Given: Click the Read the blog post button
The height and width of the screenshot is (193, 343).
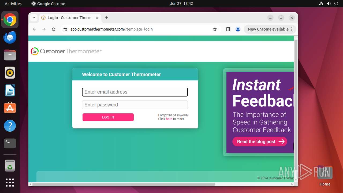Looking at the screenshot, I should [x=260, y=142].
